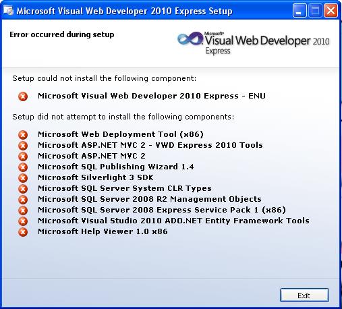Image resolution: width=342 pixels, height=309 pixels.
Task: Click the error icon beside SQL Server System CLR Types
Action: tap(23, 189)
